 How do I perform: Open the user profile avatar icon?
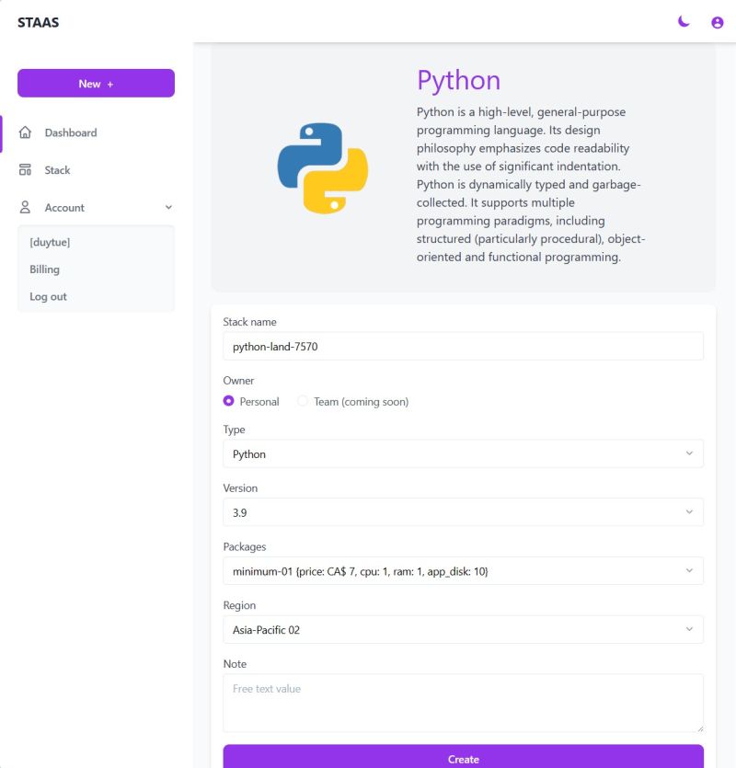coord(717,22)
